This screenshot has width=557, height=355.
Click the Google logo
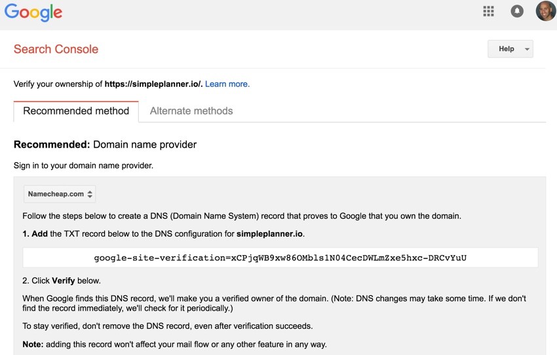pyautogui.click(x=33, y=12)
